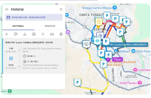Click the start time 1:39 25/06/2026
This screenshot has height=98, width=151.
tap(11, 50)
